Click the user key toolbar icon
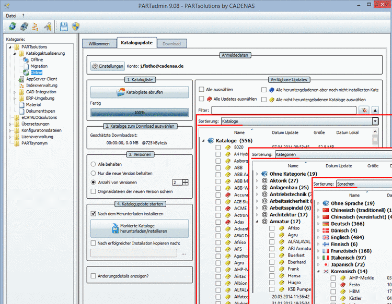The width and height of the screenshot is (392, 304). (x=48, y=26)
